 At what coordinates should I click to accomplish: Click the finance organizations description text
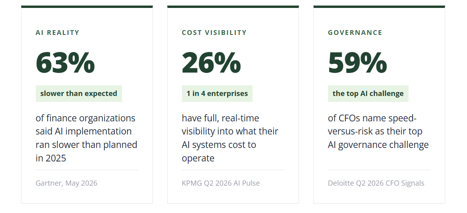pyautogui.click(x=87, y=138)
